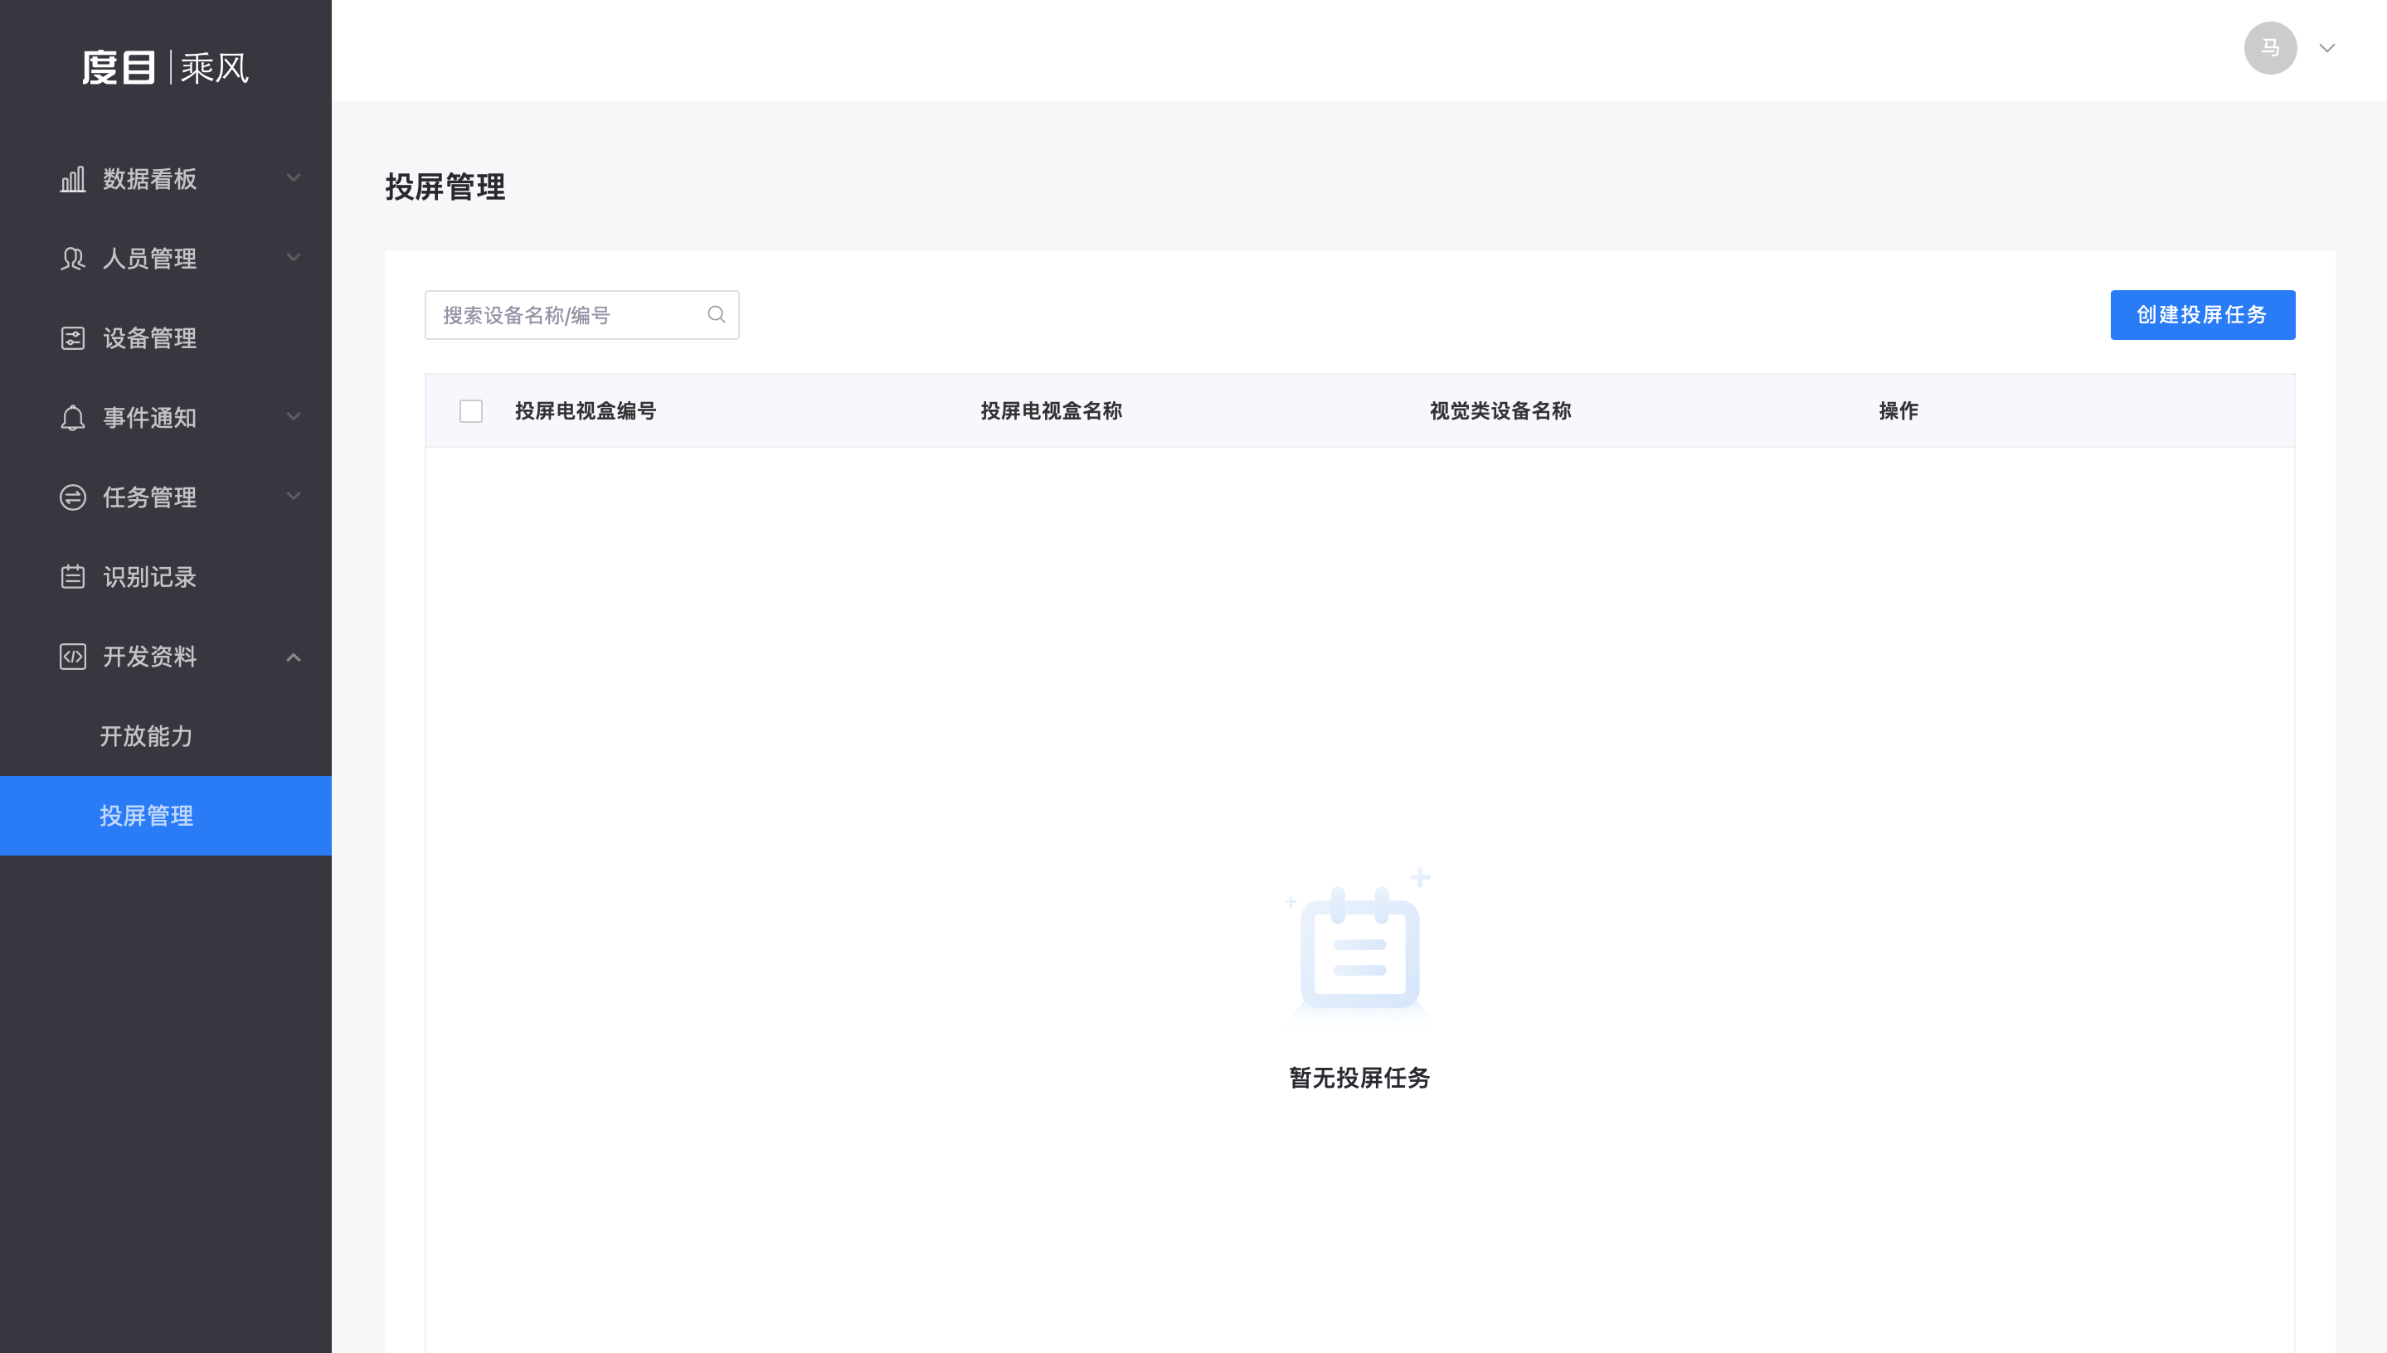The width and height of the screenshot is (2387, 1353).
Task: Click the 暂无投屏任务 empty-state text
Action: pyautogui.click(x=1359, y=1078)
